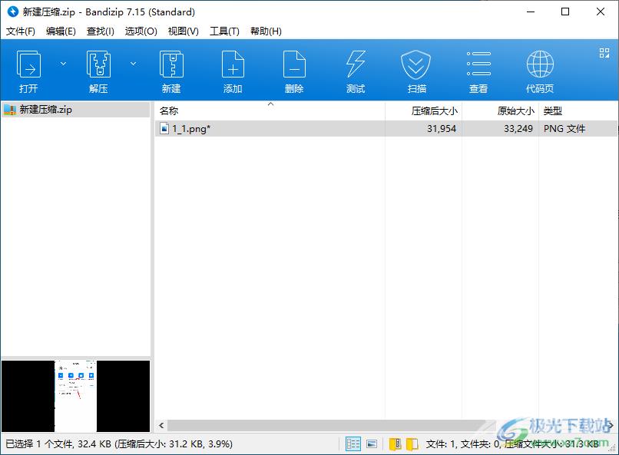The image size is (619, 455).
Task: Switch to details list view icon
Action: point(353,444)
